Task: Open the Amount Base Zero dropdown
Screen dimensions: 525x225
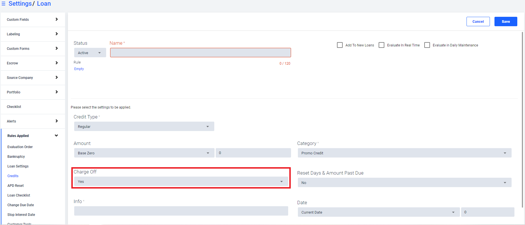Action: pos(144,153)
